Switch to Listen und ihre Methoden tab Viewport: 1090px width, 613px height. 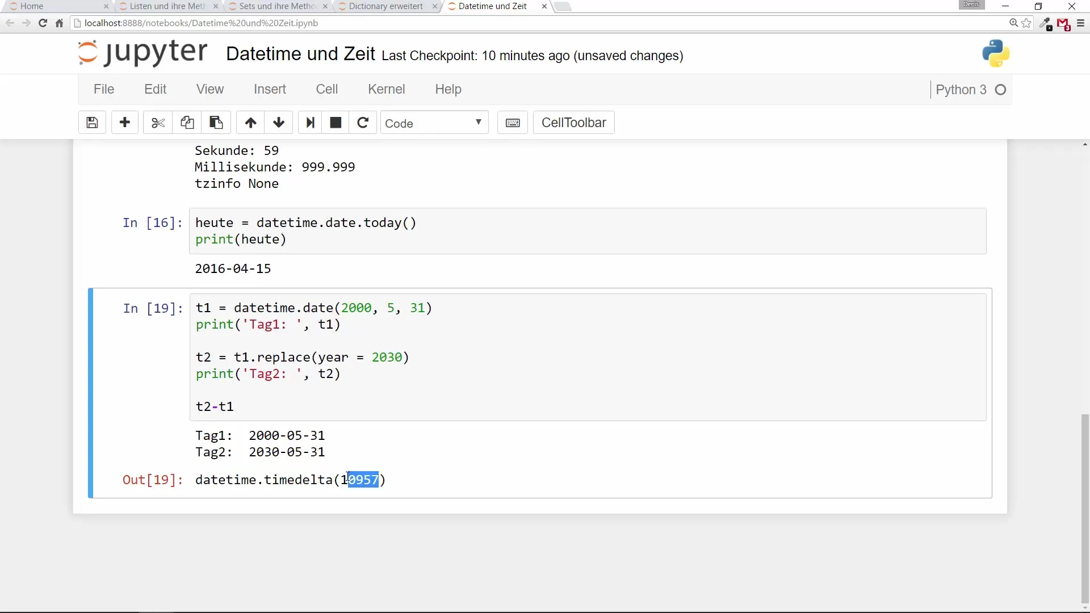click(167, 6)
